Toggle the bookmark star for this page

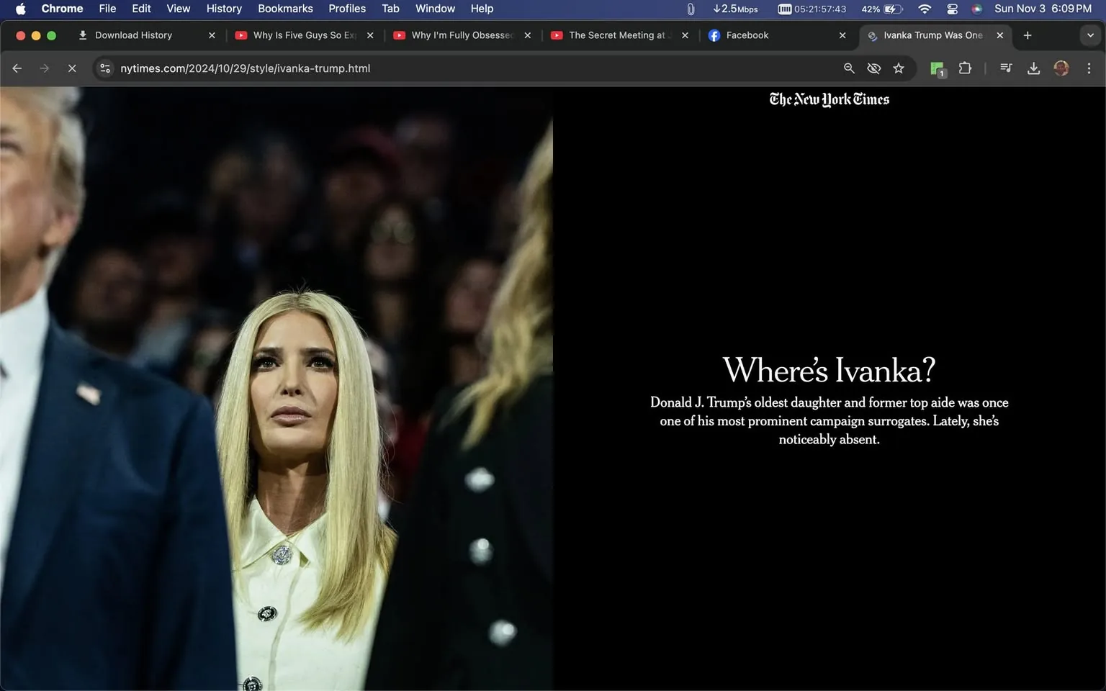(899, 68)
